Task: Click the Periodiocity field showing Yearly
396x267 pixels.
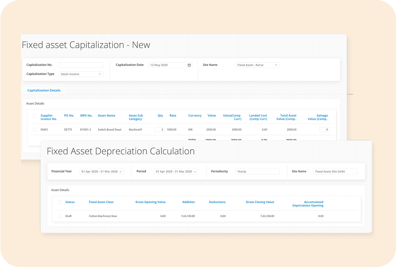Action: pyautogui.click(x=257, y=172)
